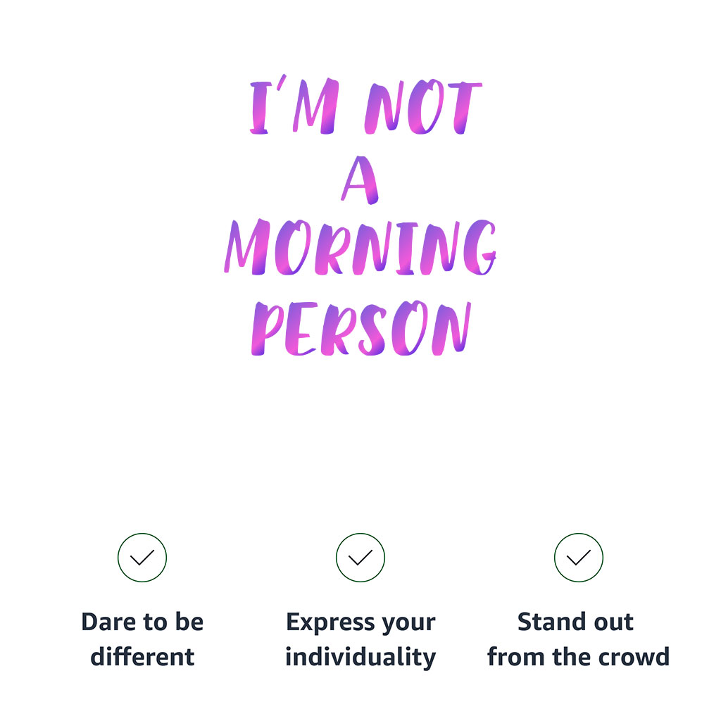Click the word "MORNING" in the headline
Screen dimensions: 721x721
360,248
